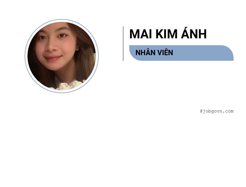This screenshot has width=246, height=187.
Task: Click the word NHÂN in the banner
Action: click(x=145, y=52)
